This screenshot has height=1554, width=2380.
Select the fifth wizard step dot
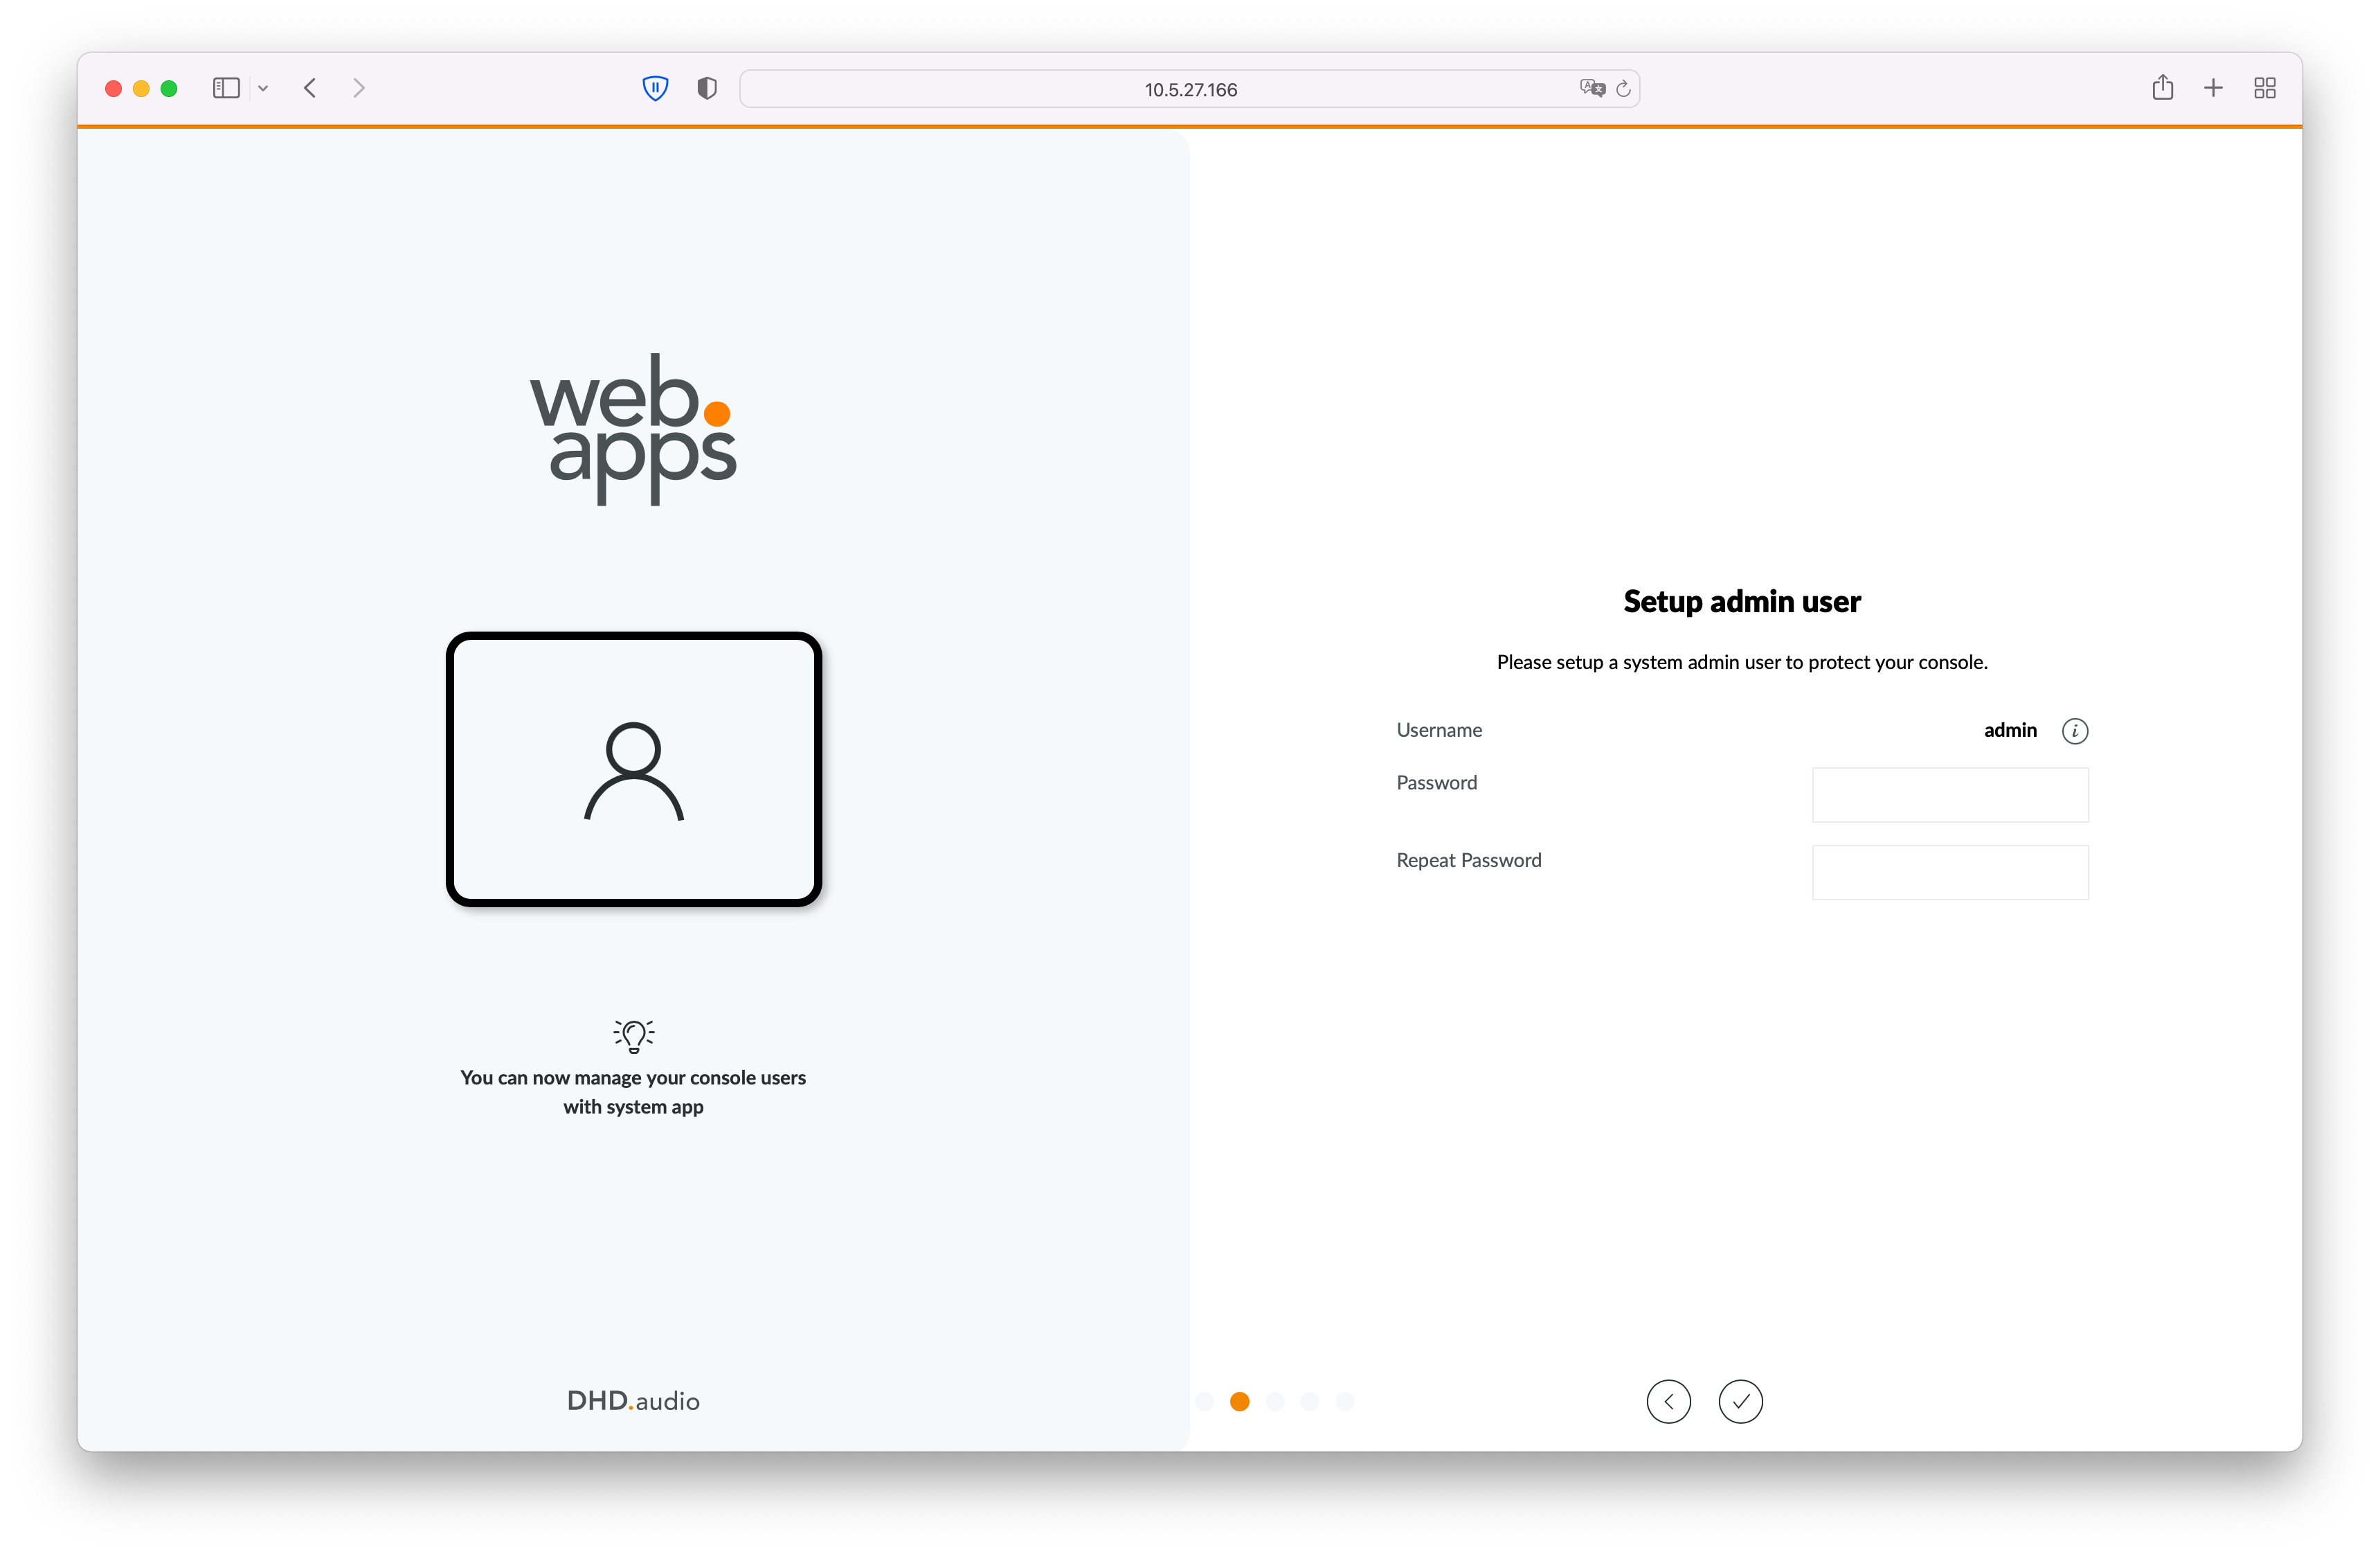click(x=1345, y=1401)
